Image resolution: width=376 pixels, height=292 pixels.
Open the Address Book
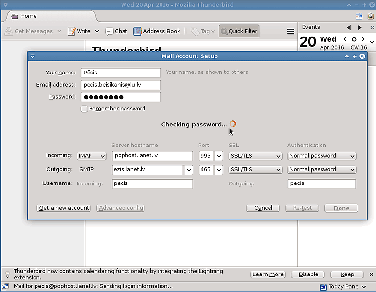(x=157, y=31)
